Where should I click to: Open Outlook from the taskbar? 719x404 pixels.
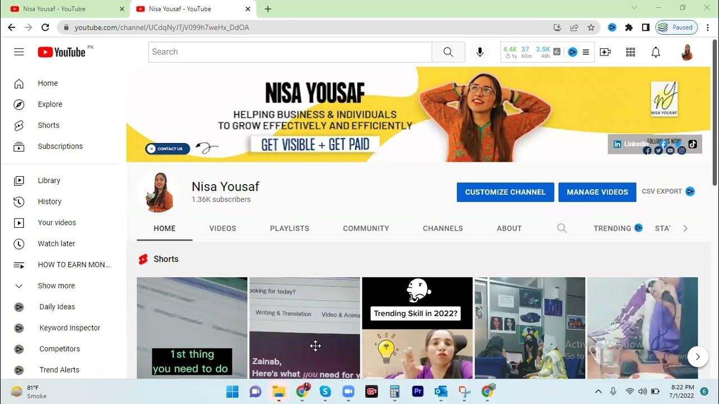440,392
